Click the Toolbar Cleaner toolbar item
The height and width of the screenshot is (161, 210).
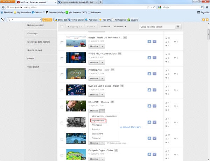click(76, 20)
